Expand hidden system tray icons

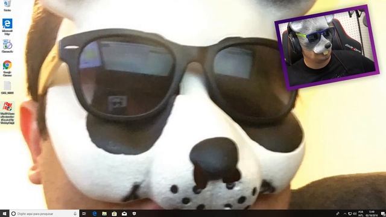(344, 213)
